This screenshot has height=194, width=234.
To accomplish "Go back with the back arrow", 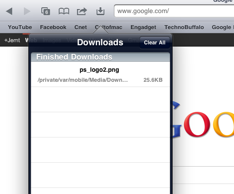I will pos(9,11).
